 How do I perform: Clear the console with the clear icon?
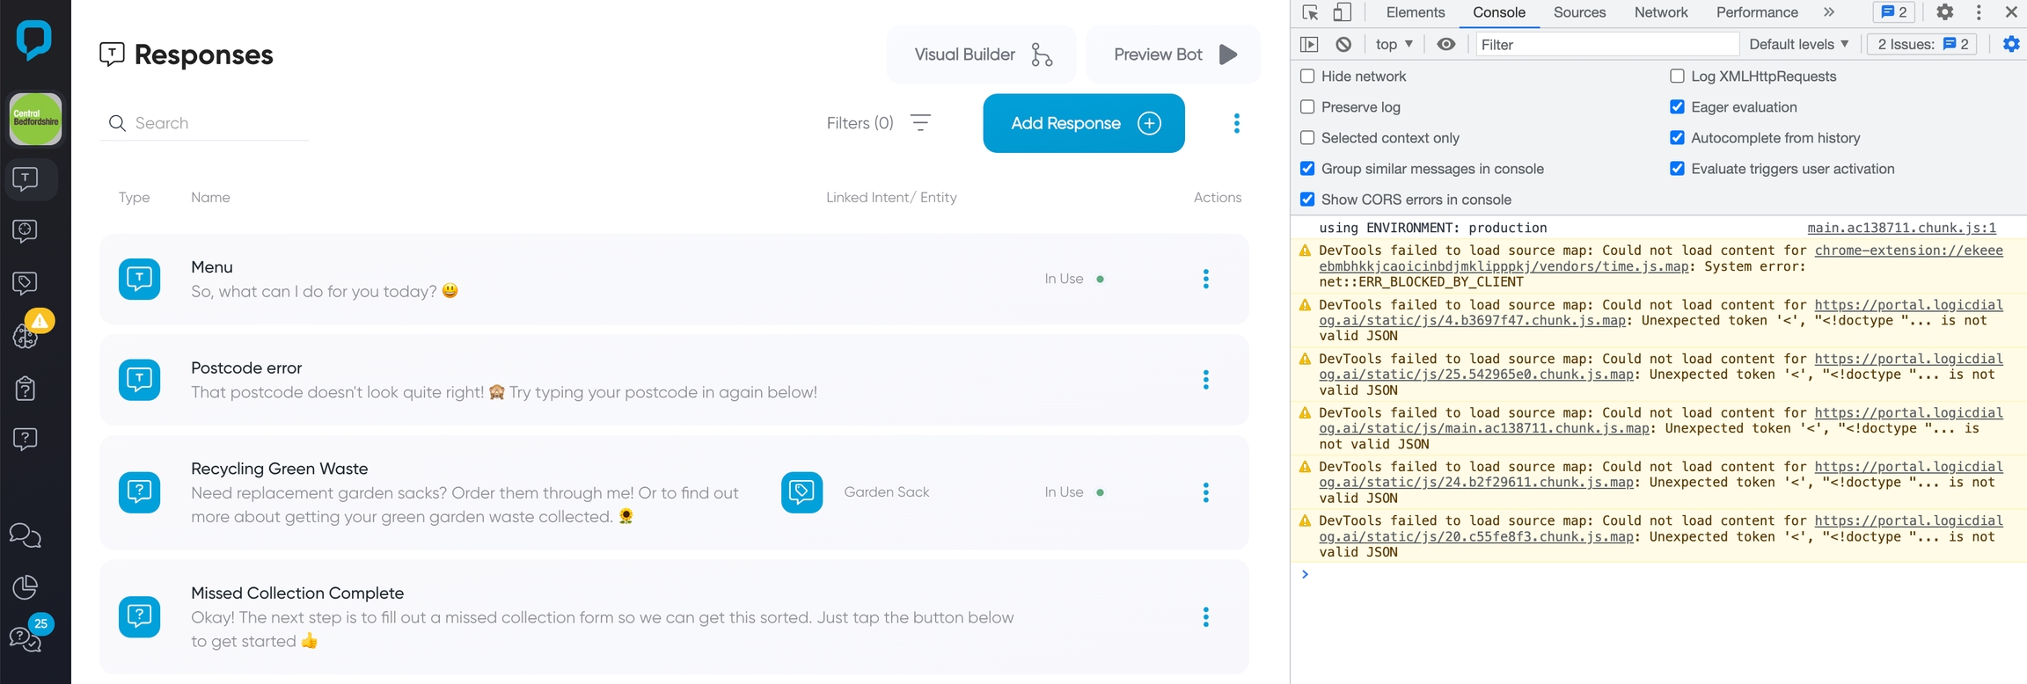1343,44
